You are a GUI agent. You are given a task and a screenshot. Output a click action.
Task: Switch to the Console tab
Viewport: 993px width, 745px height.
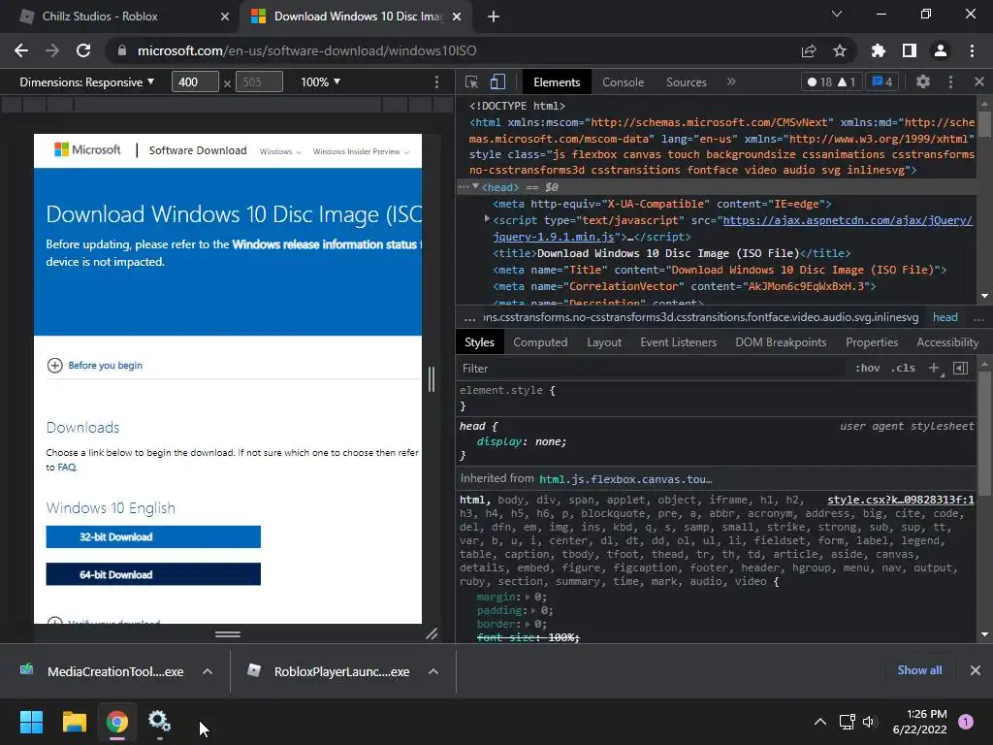coord(624,81)
